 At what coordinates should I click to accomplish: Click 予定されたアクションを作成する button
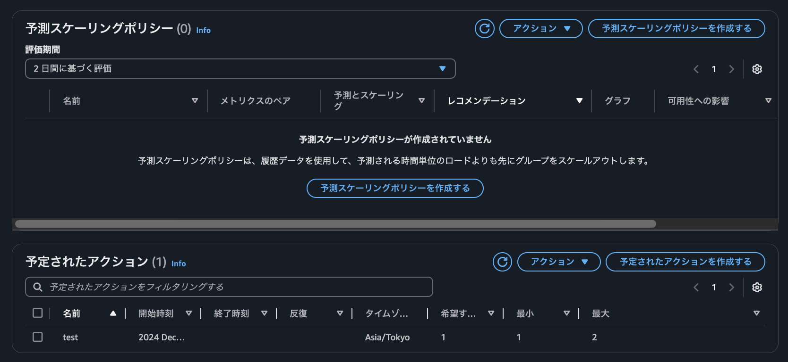[685, 262]
